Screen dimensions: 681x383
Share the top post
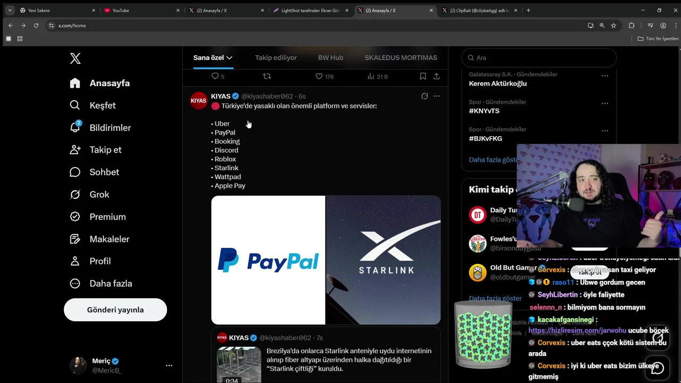coord(437,77)
